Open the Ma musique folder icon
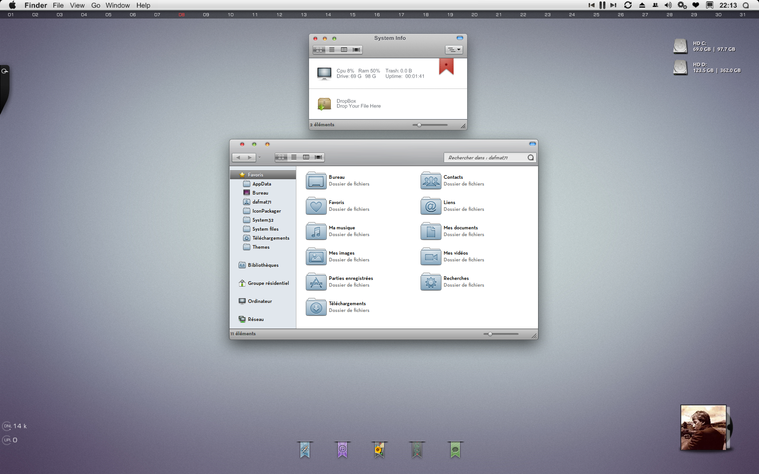 (316, 231)
